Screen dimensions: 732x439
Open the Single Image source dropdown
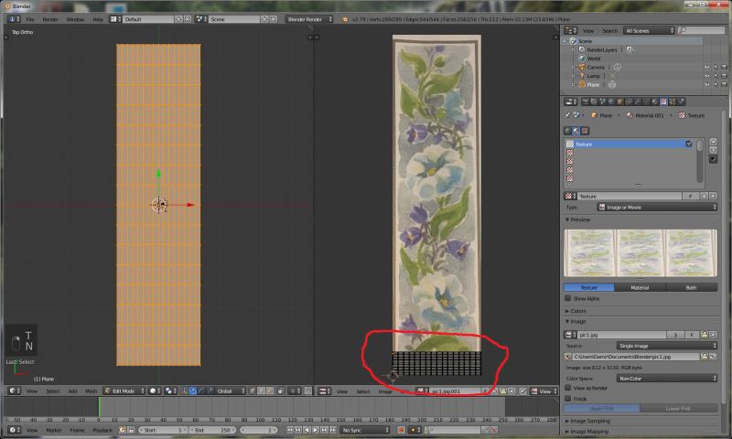coord(667,346)
